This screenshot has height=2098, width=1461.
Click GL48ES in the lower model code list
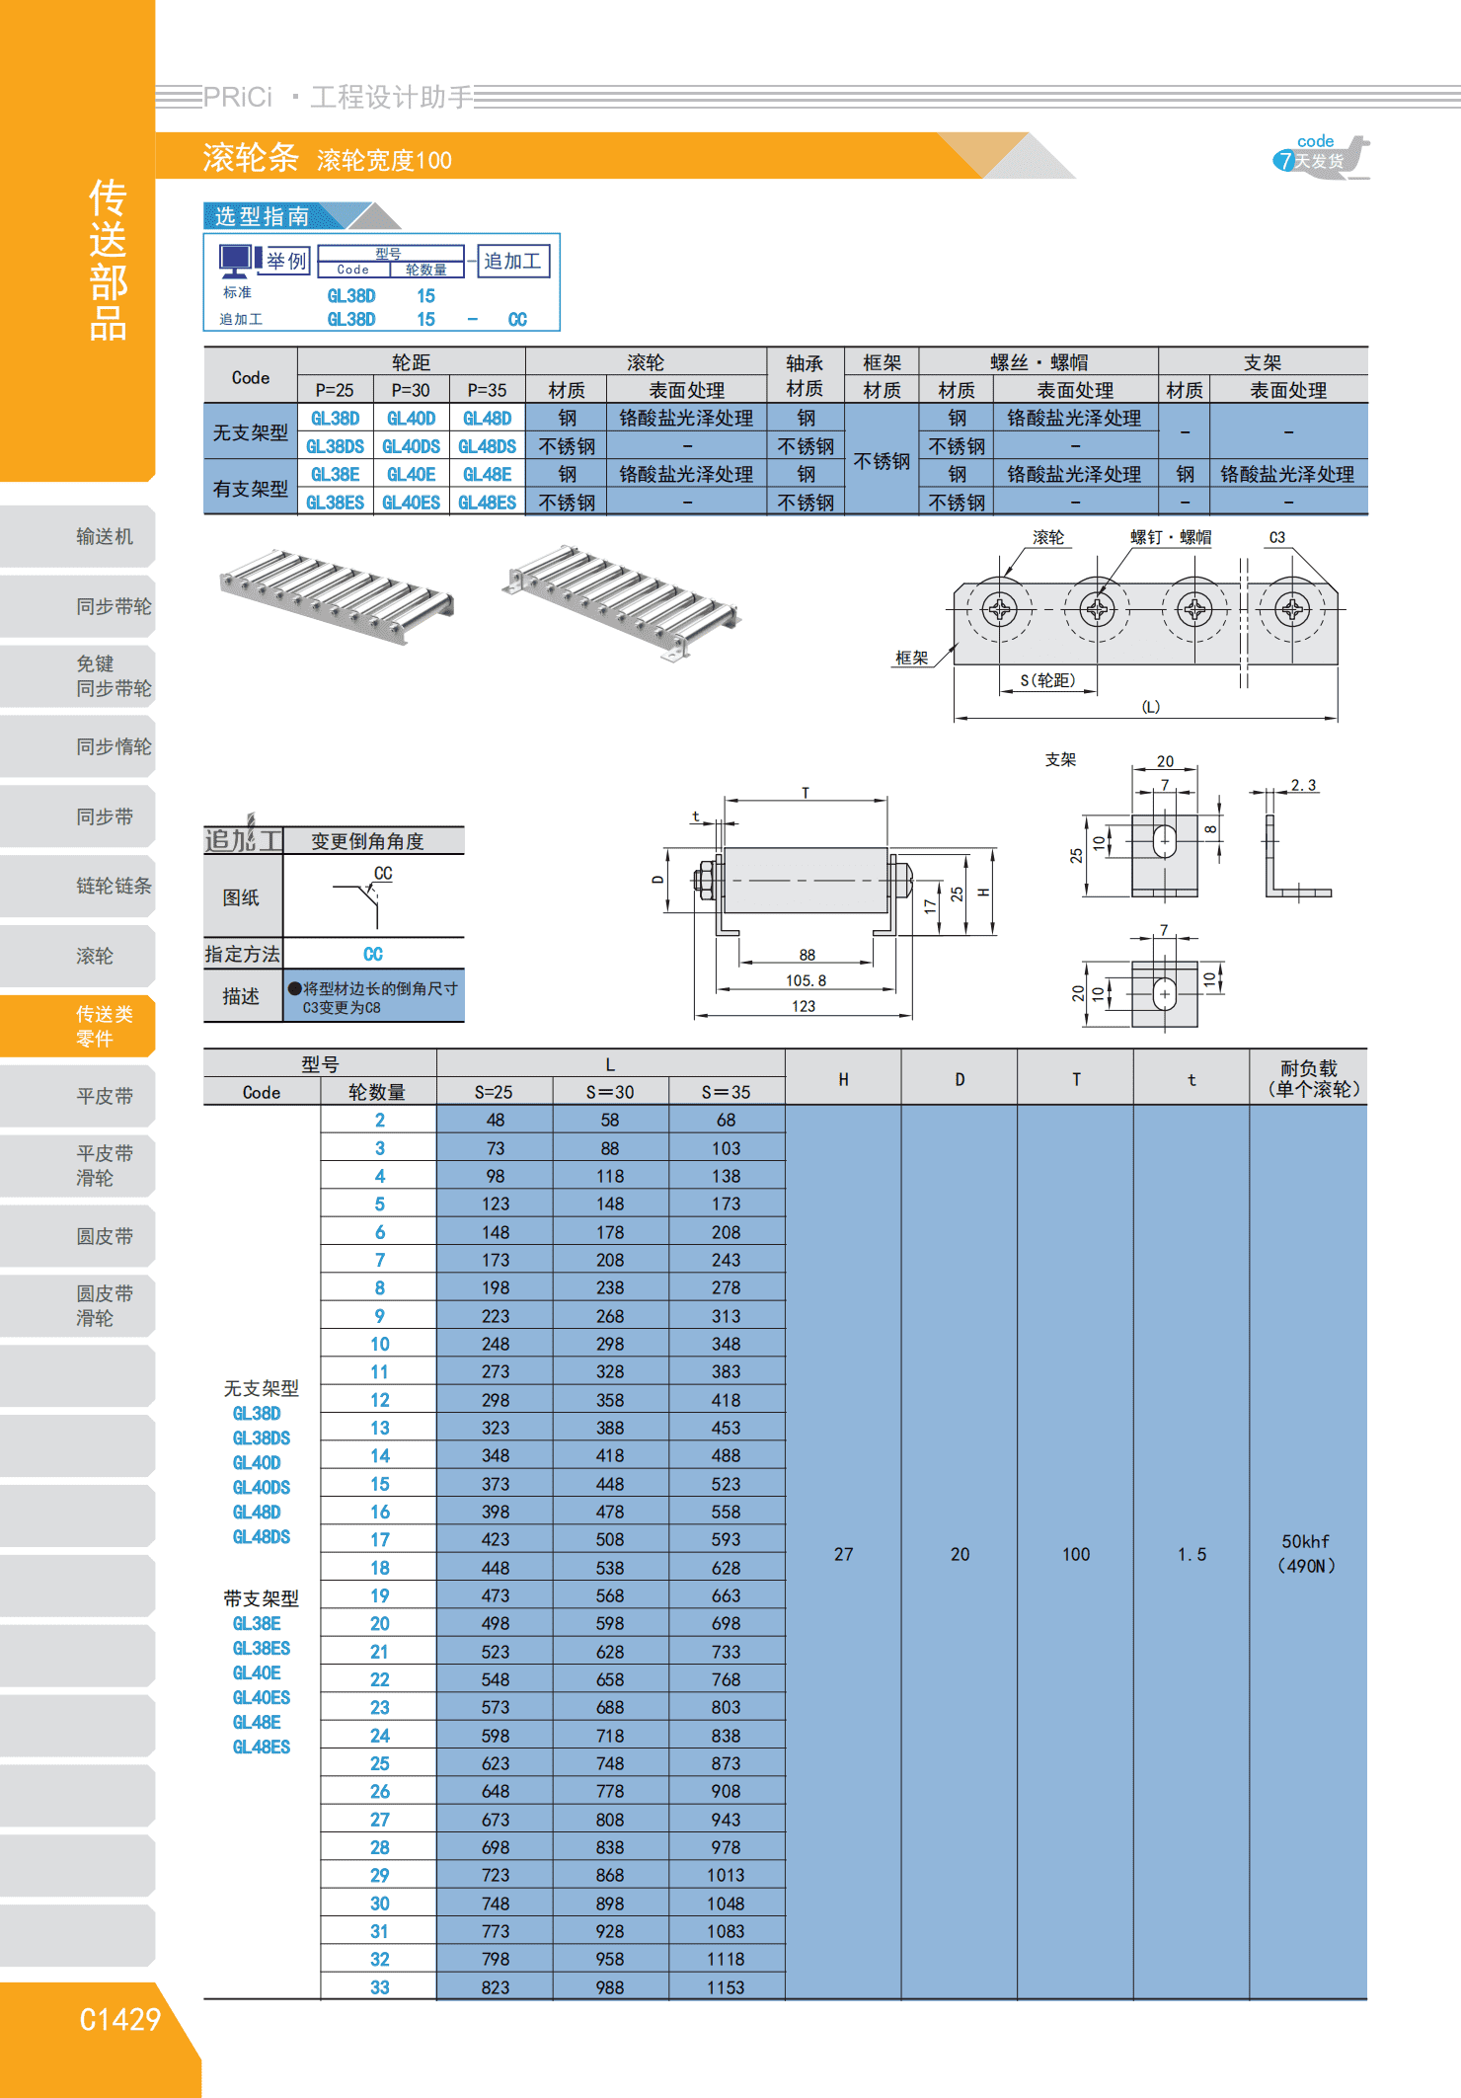tap(262, 1747)
